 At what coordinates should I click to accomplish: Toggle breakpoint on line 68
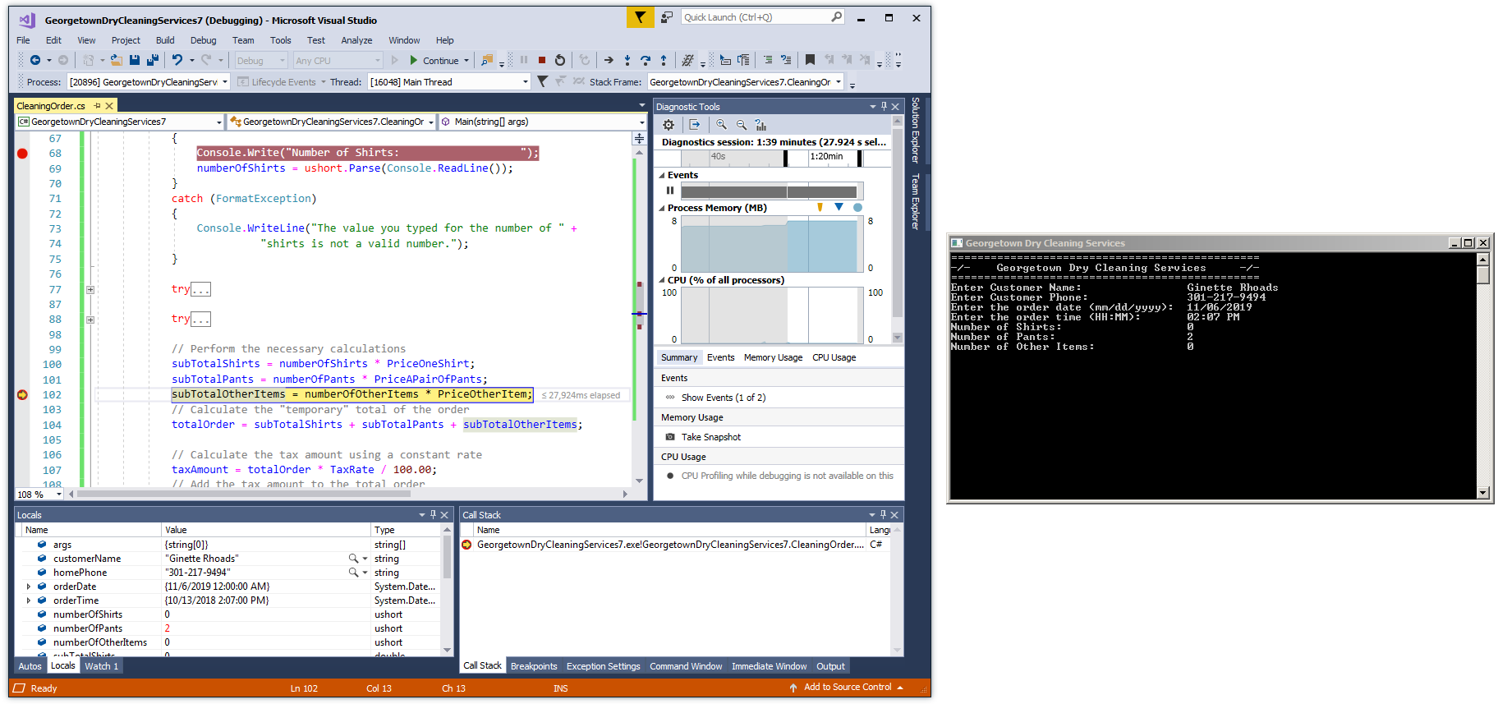[22, 154]
